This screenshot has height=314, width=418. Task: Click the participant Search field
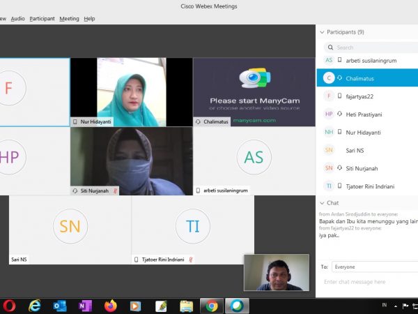[x=371, y=47]
